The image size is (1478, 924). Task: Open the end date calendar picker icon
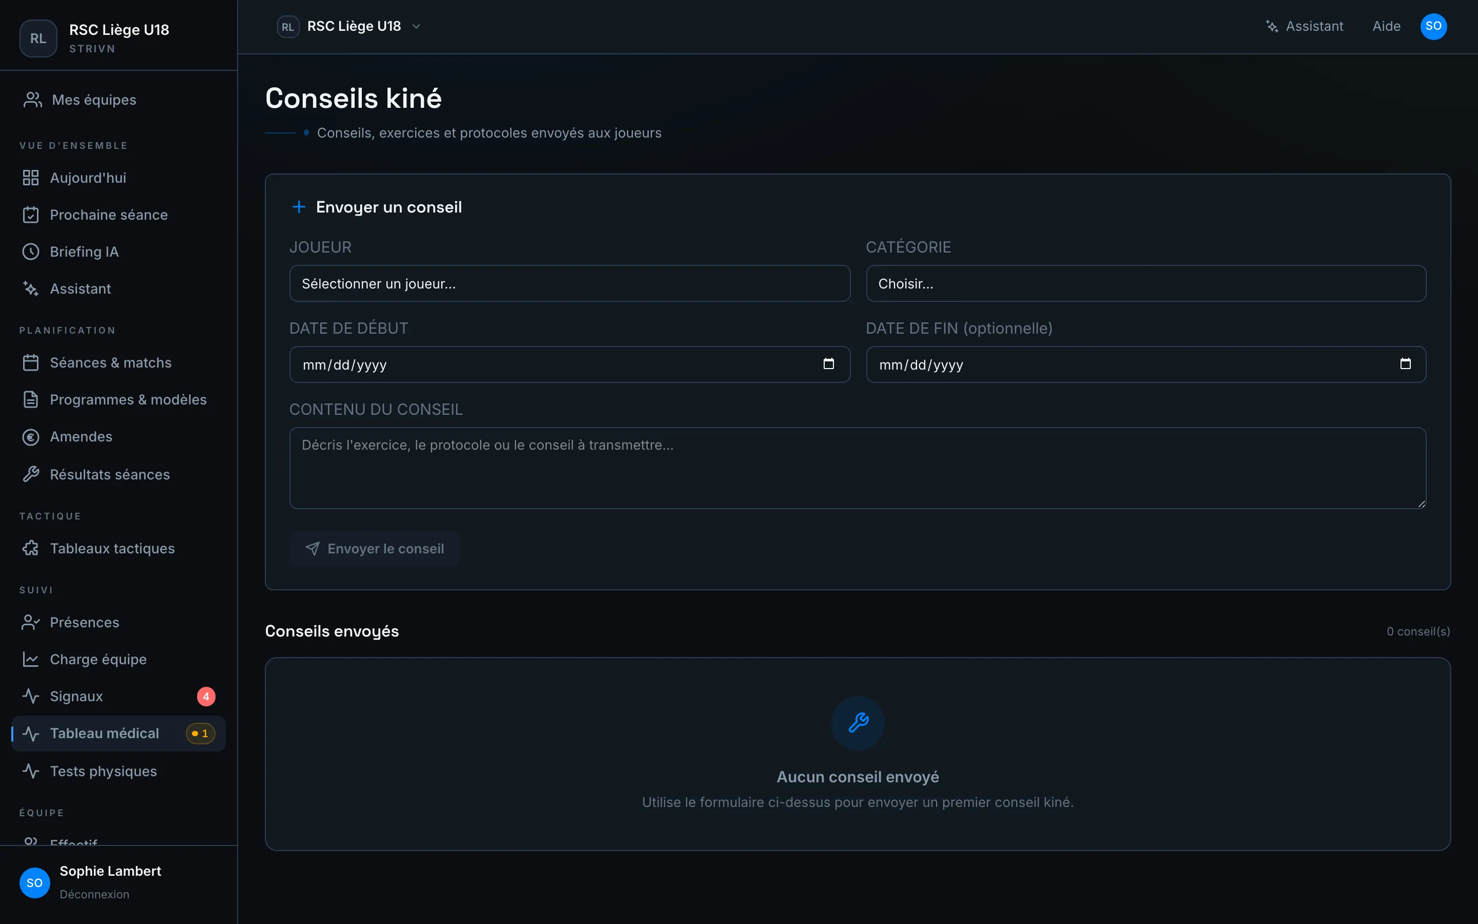[x=1405, y=364]
